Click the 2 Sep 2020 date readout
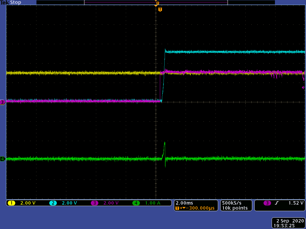The width and height of the screenshot is (306, 229). tap(290, 221)
